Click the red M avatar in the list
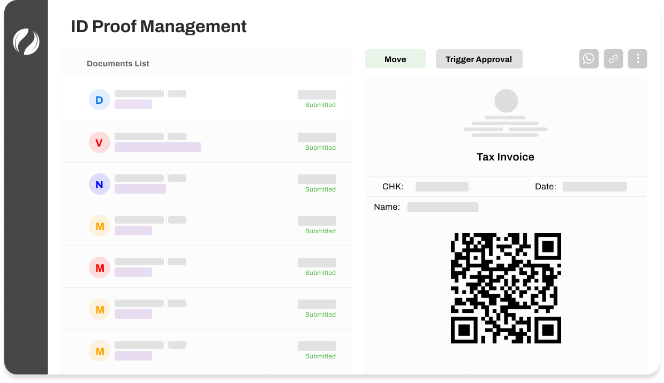Viewport: 664px width, 383px height. coord(100,268)
